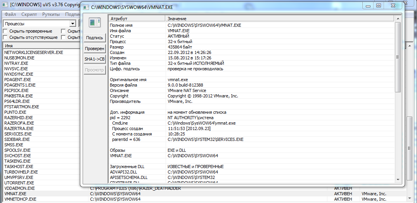Open the Руткиты menu
Viewport: 417px width, 203px height.
click(x=51, y=14)
